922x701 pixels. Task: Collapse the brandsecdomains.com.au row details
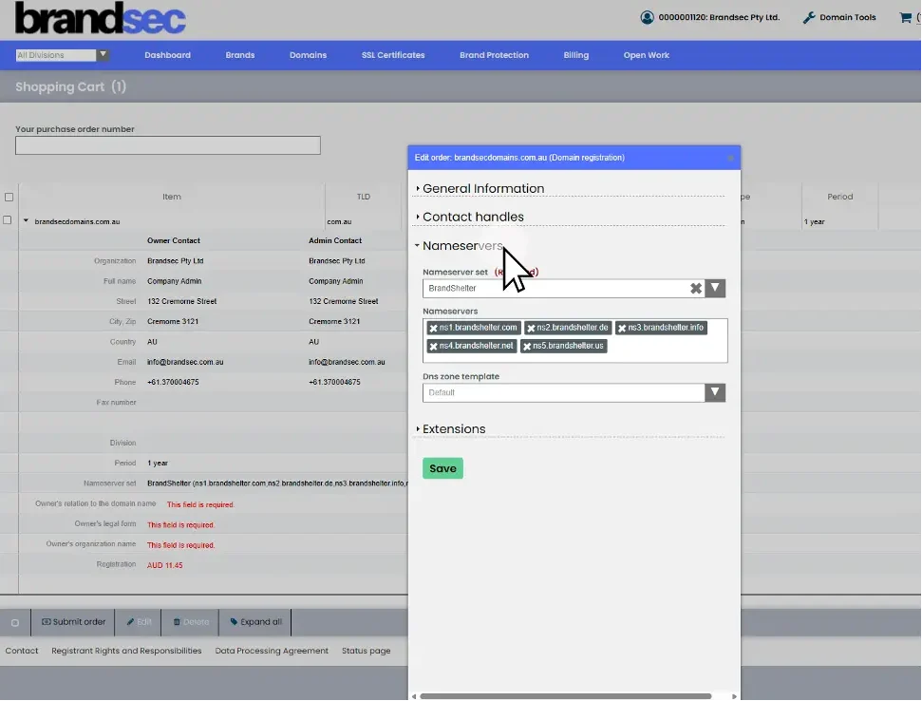(x=26, y=220)
